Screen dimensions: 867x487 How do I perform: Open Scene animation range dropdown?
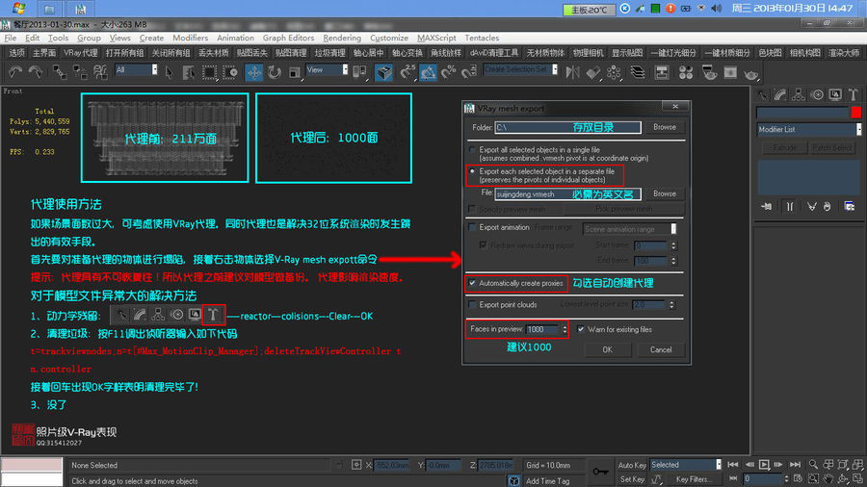pyautogui.click(x=630, y=229)
